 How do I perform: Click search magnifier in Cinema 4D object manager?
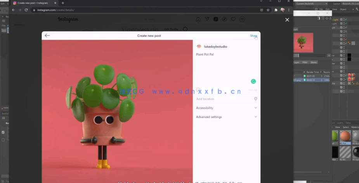(357, 9)
